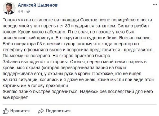159x116 pixels.
Task: Click the line starting 'поддерживала его), у охраны'
Action: coord(72,74)
